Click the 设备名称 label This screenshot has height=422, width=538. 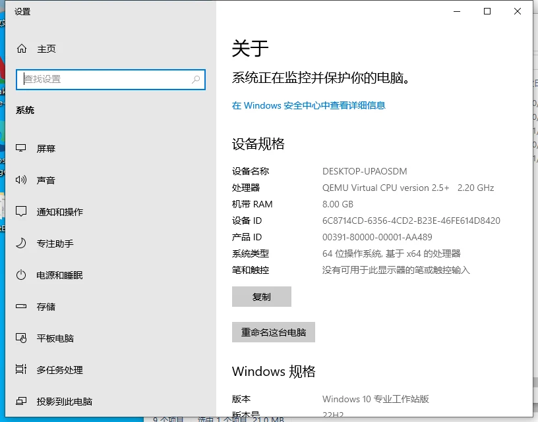tap(251, 171)
